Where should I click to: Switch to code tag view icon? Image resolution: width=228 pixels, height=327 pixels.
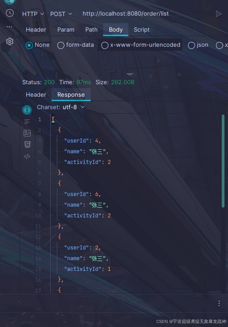click(x=27, y=156)
